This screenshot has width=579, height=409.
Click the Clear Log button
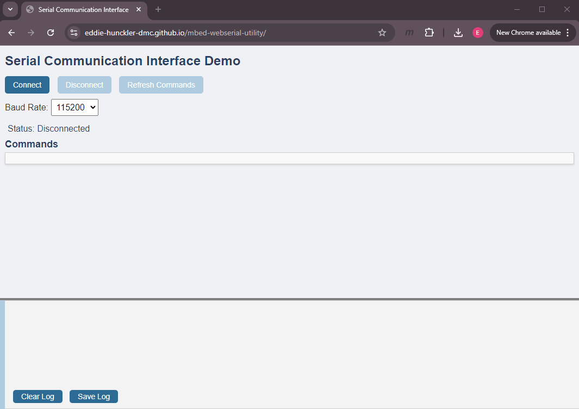(38, 396)
